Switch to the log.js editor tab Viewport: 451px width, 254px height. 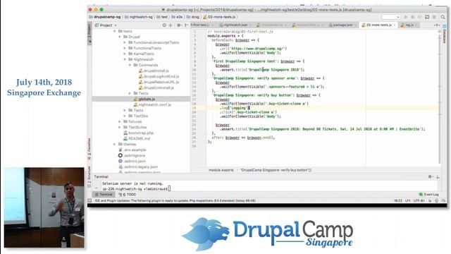pyautogui.click(x=409, y=25)
